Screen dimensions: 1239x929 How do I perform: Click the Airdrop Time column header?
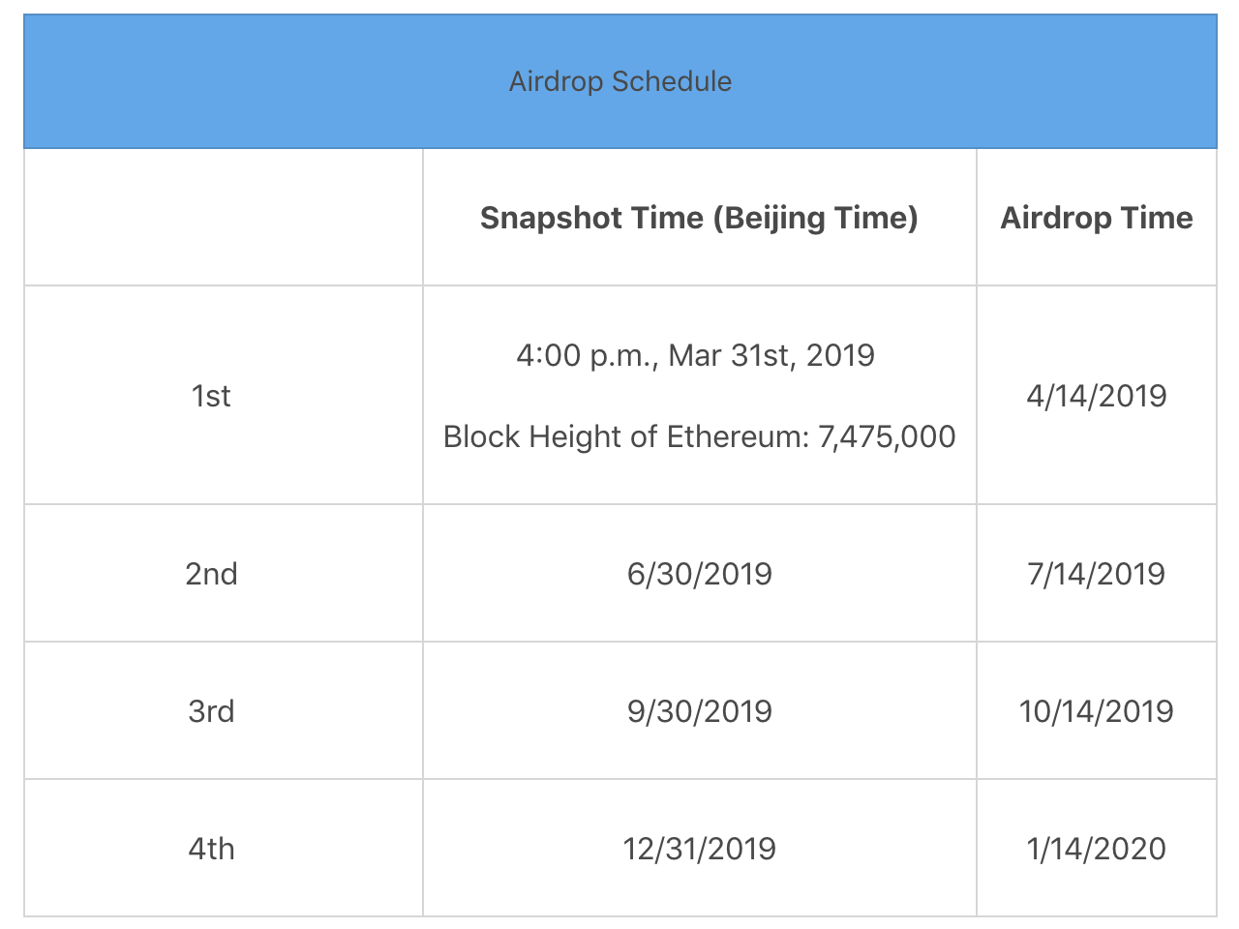coord(1096,218)
